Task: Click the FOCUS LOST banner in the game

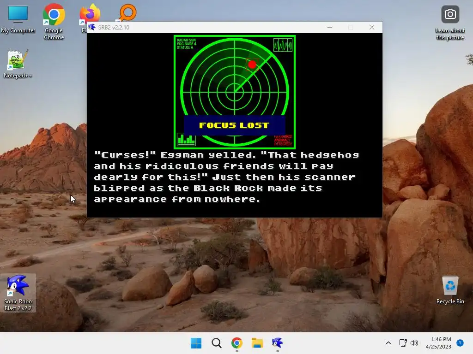Action: (x=234, y=125)
